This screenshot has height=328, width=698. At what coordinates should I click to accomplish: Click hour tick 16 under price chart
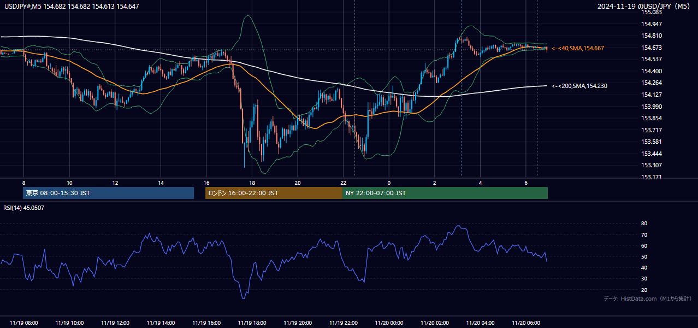coord(206,183)
